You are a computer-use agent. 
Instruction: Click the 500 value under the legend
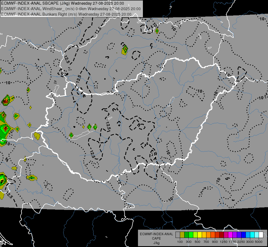(x=197, y=242)
